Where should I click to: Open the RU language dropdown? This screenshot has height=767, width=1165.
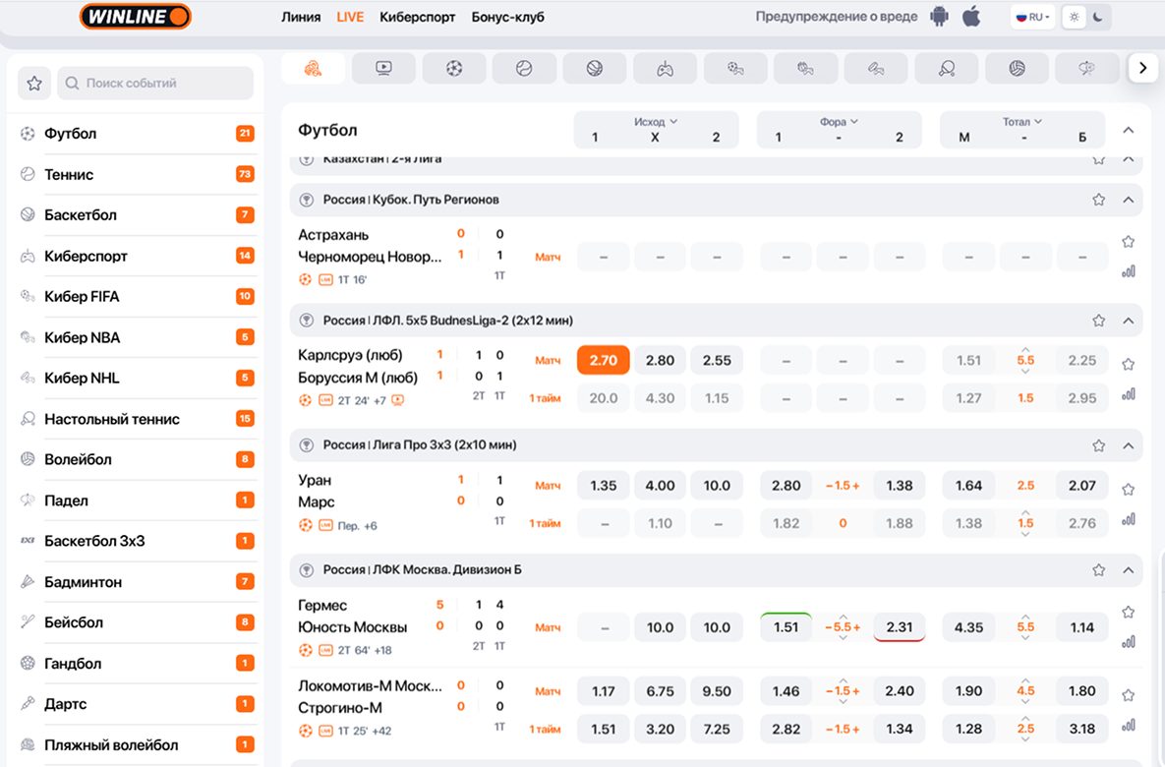pyautogui.click(x=1032, y=17)
